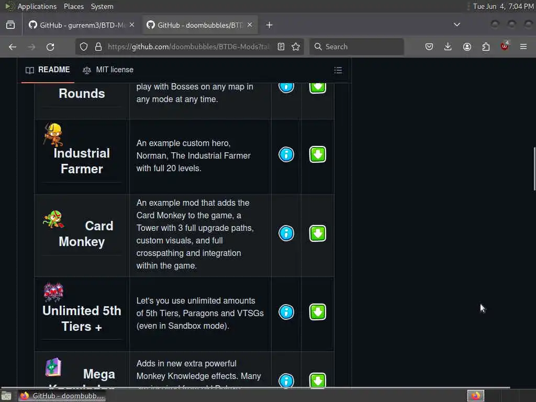
Task: Switch to the MIT license tab
Action: coord(108,70)
